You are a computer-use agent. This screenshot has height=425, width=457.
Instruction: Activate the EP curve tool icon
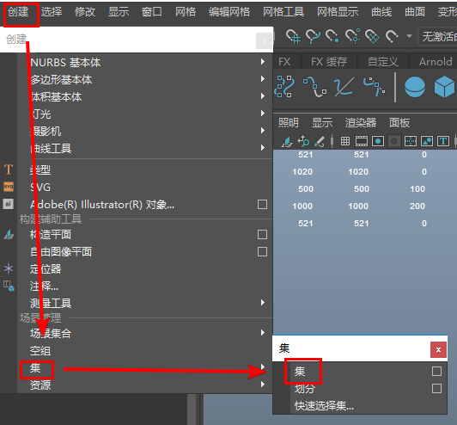pyautogui.click(x=315, y=87)
